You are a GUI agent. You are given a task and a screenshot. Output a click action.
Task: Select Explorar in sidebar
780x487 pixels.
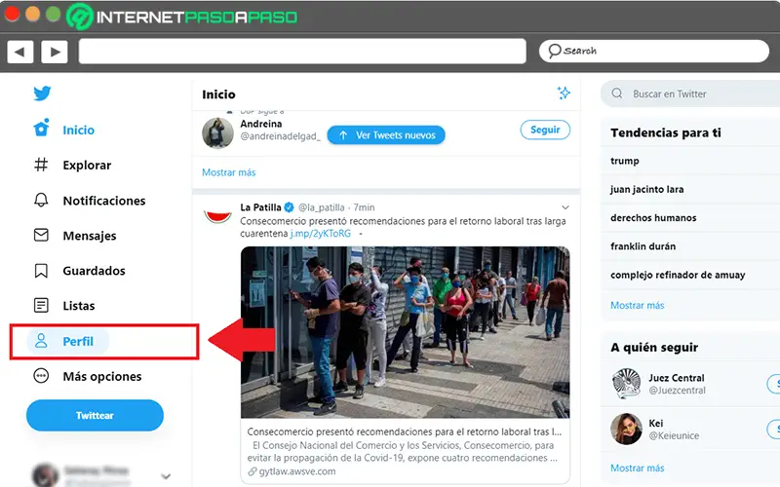(x=87, y=165)
